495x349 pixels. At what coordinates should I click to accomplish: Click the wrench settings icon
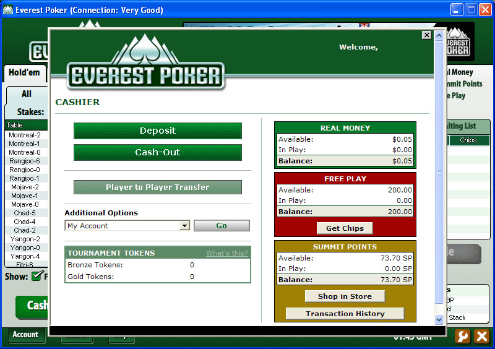pos(462,337)
